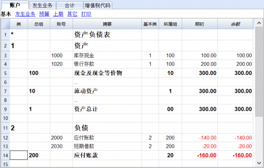The height and width of the screenshot is (168, 264).
Task: Switch to the 其它 view link
Action: [72, 14]
